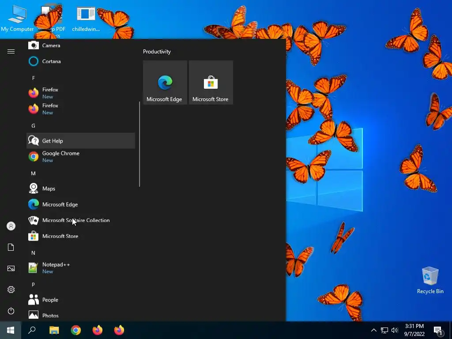The height and width of the screenshot is (339, 452).
Task: Launch Notepad++ from the app list
Action: (81, 268)
